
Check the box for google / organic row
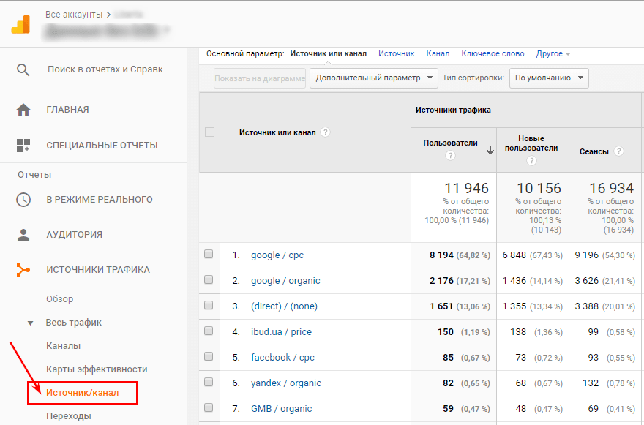point(209,279)
